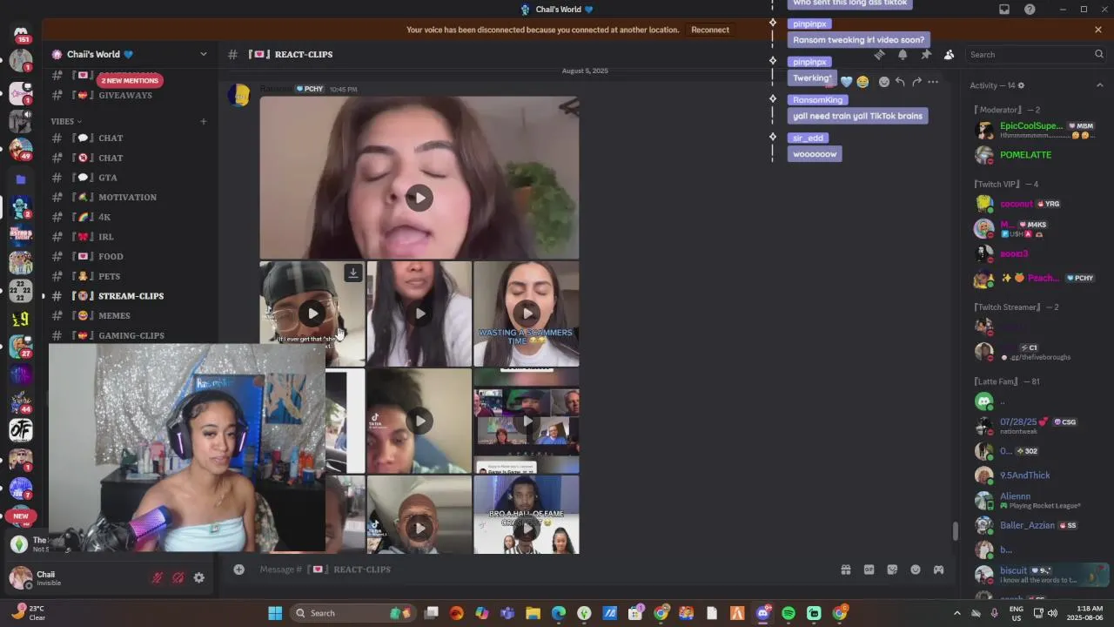Open Windows Start menu
1114x627 pixels.
tap(275, 613)
